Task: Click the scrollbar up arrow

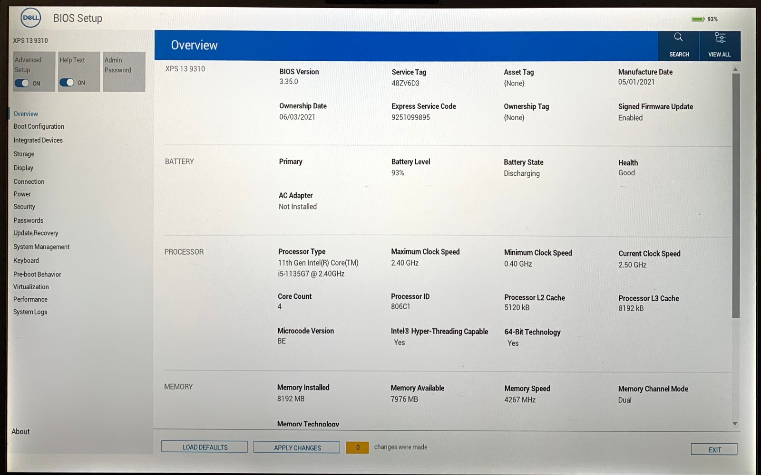Action: 735,69
